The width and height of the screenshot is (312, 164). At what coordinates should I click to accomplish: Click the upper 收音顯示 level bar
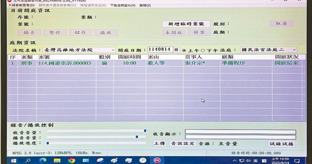pyautogui.click(x=240, y=132)
